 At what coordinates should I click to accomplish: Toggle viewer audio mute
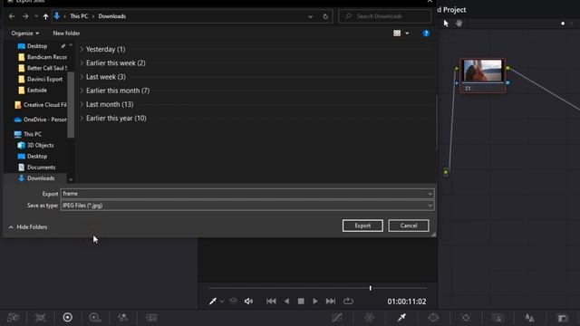click(x=248, y=302)
